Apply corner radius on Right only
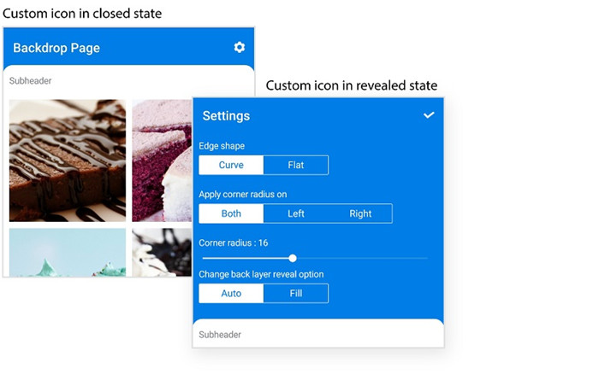This screenshot has width=599, height=374. pyautogui.click(x=360, y=213)
